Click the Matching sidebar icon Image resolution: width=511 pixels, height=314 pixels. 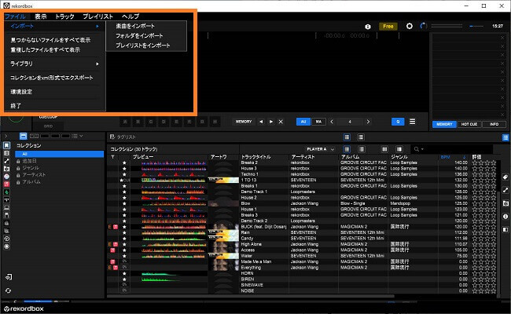click(6, 169)
